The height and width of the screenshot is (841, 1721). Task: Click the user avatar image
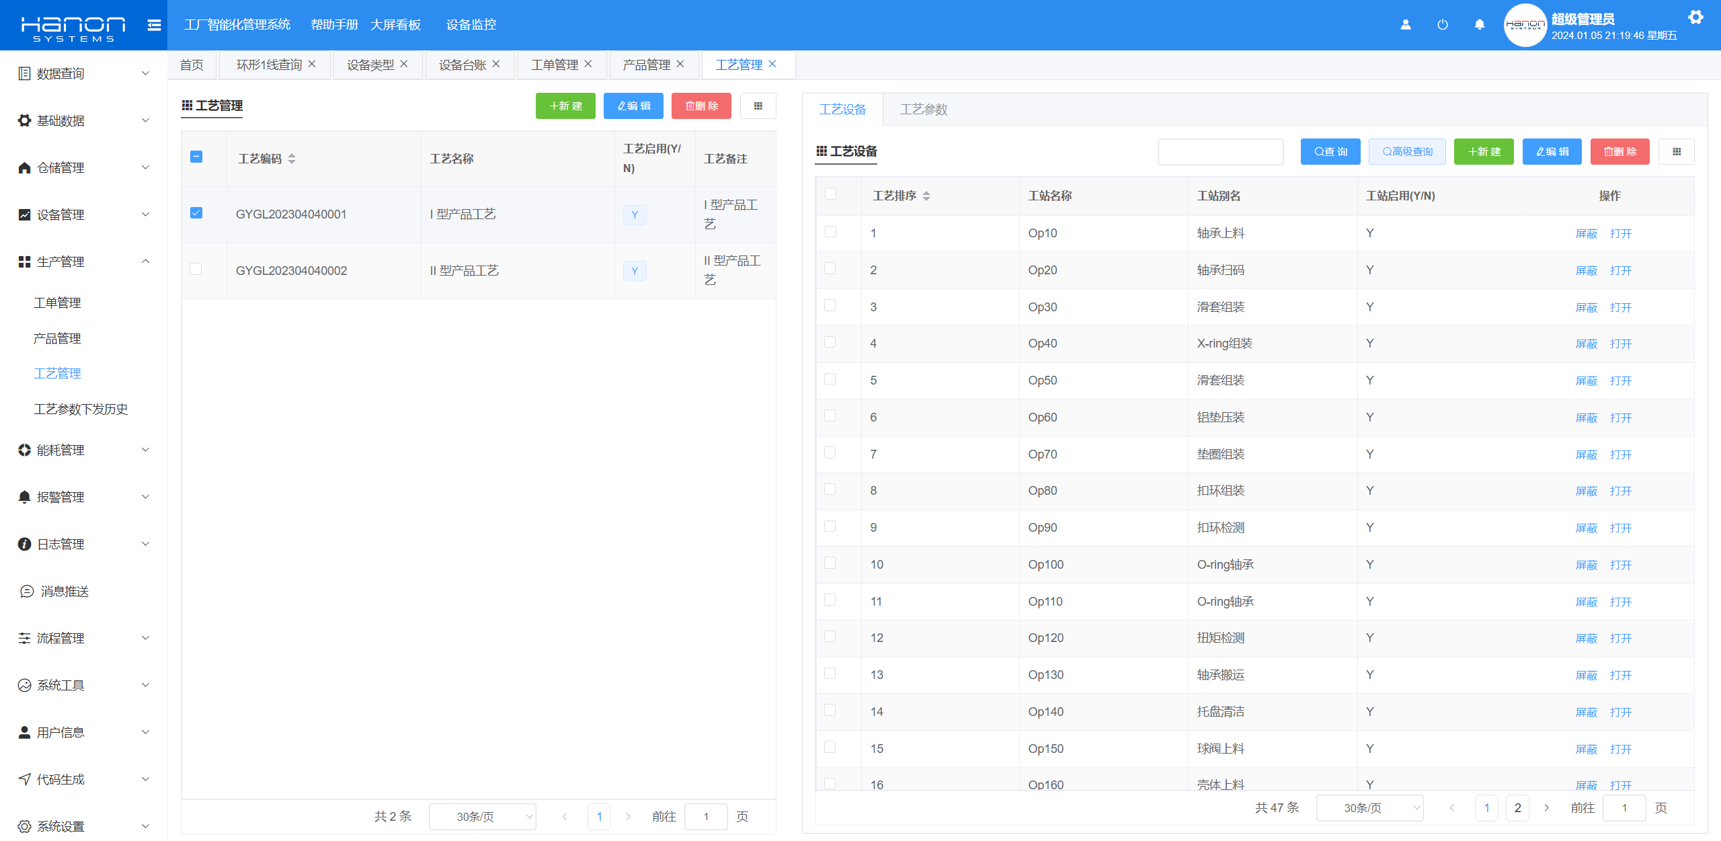click(x=1525, y=25)
